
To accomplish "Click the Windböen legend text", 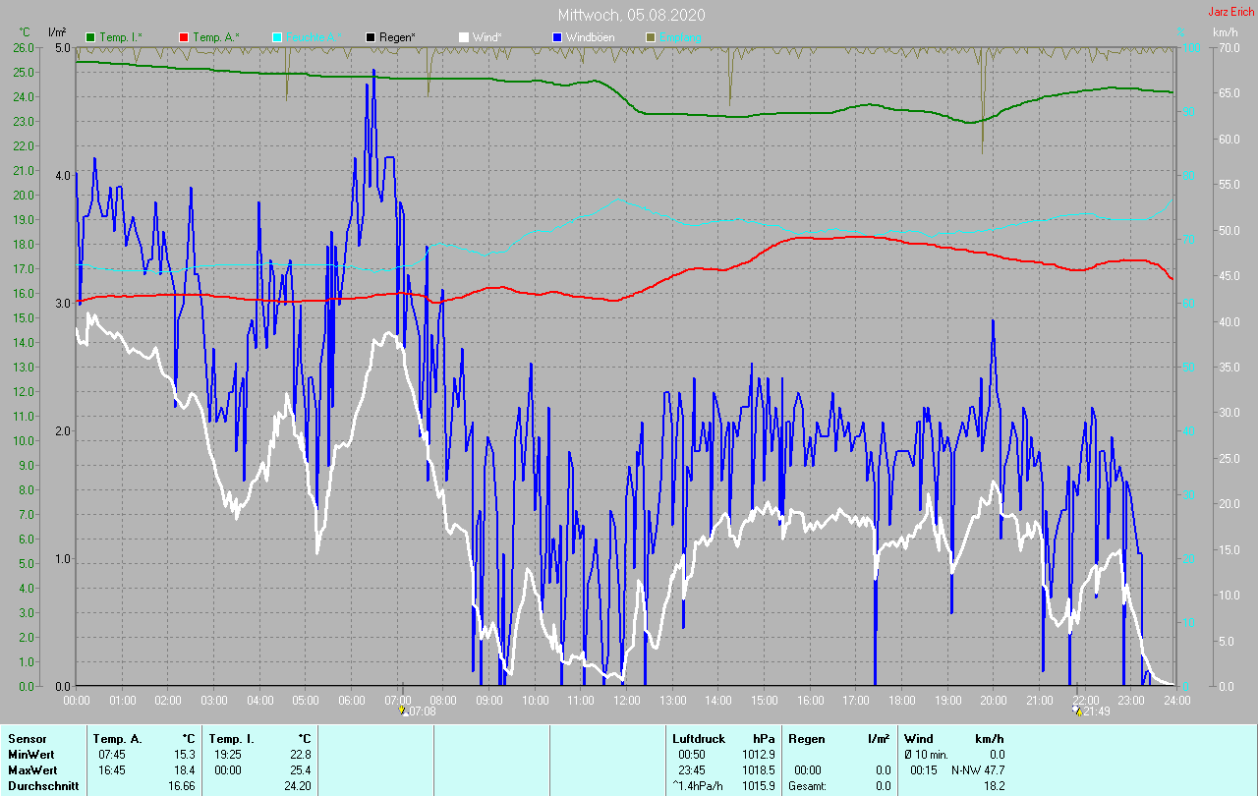I will pyautogui.click(x=590, y=37).
